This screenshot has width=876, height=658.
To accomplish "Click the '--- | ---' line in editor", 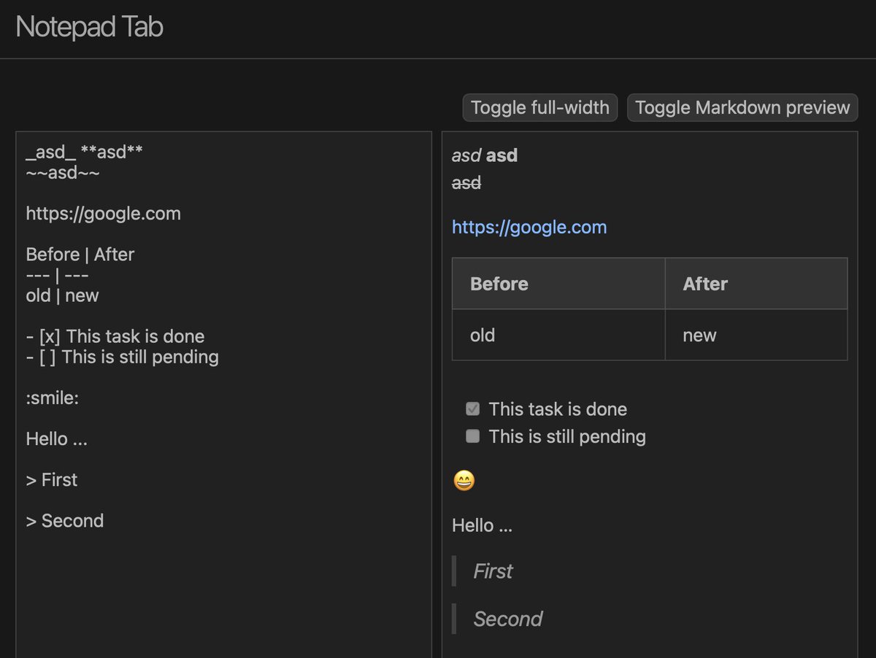I will click(x=58, y=275).
